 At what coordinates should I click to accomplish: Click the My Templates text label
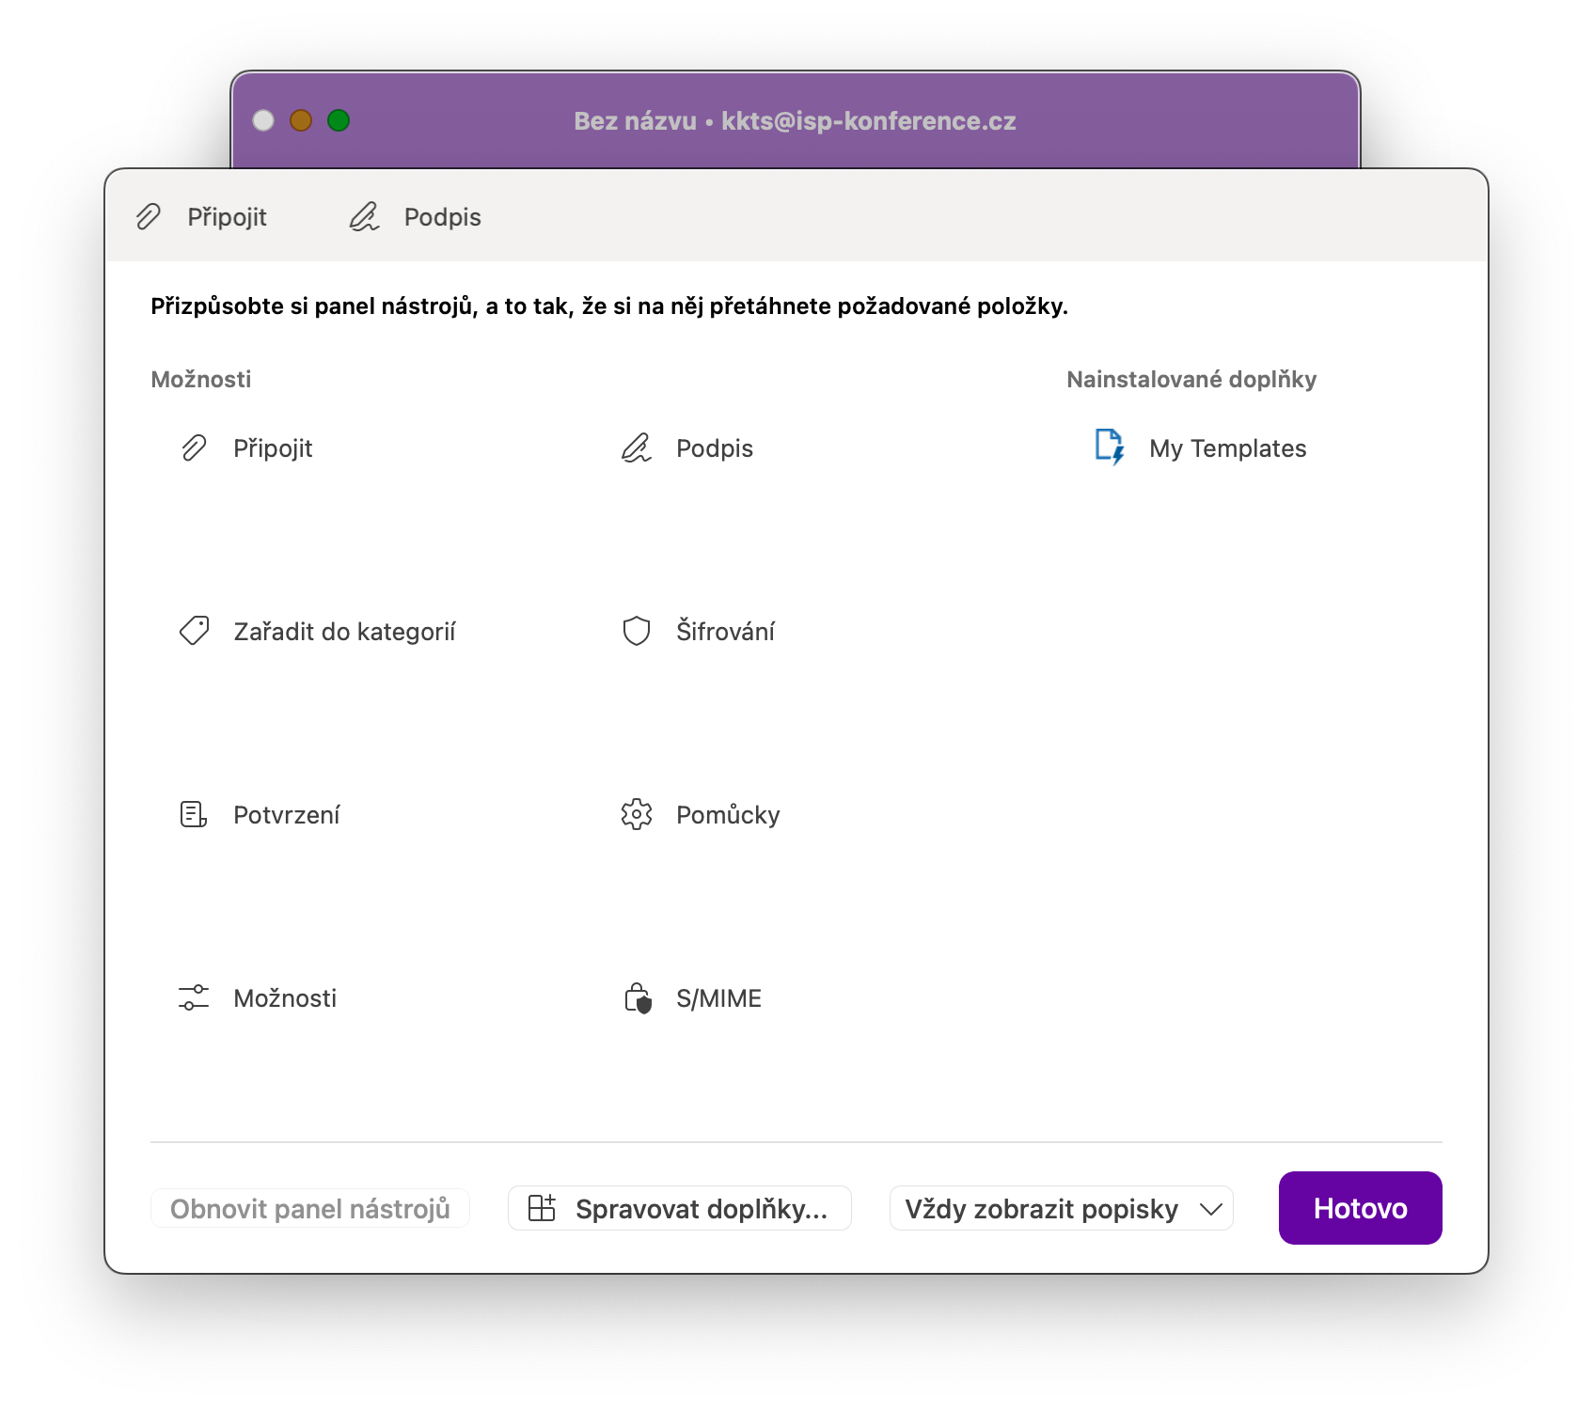(1227, 448)
